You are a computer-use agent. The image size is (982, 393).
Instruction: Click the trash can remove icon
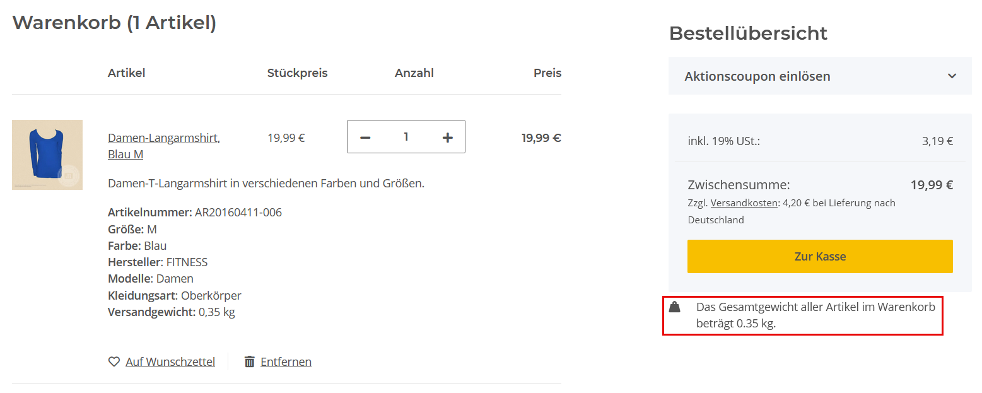(250, 361)
